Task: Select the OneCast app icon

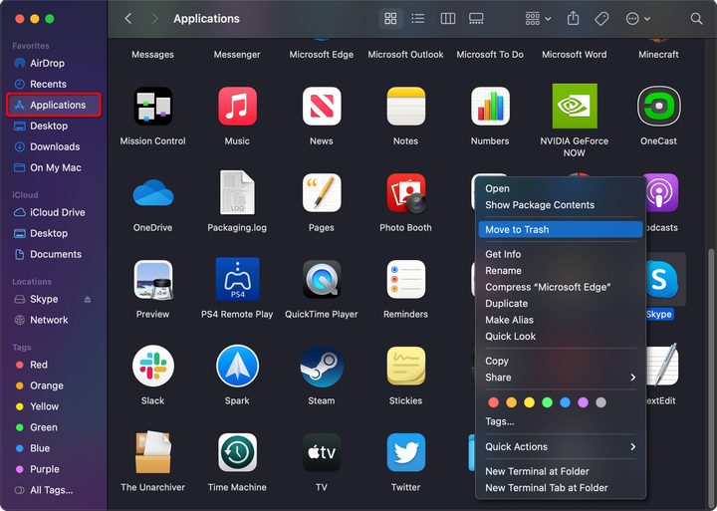Action: pyautogui.click(x=658, y=107)
